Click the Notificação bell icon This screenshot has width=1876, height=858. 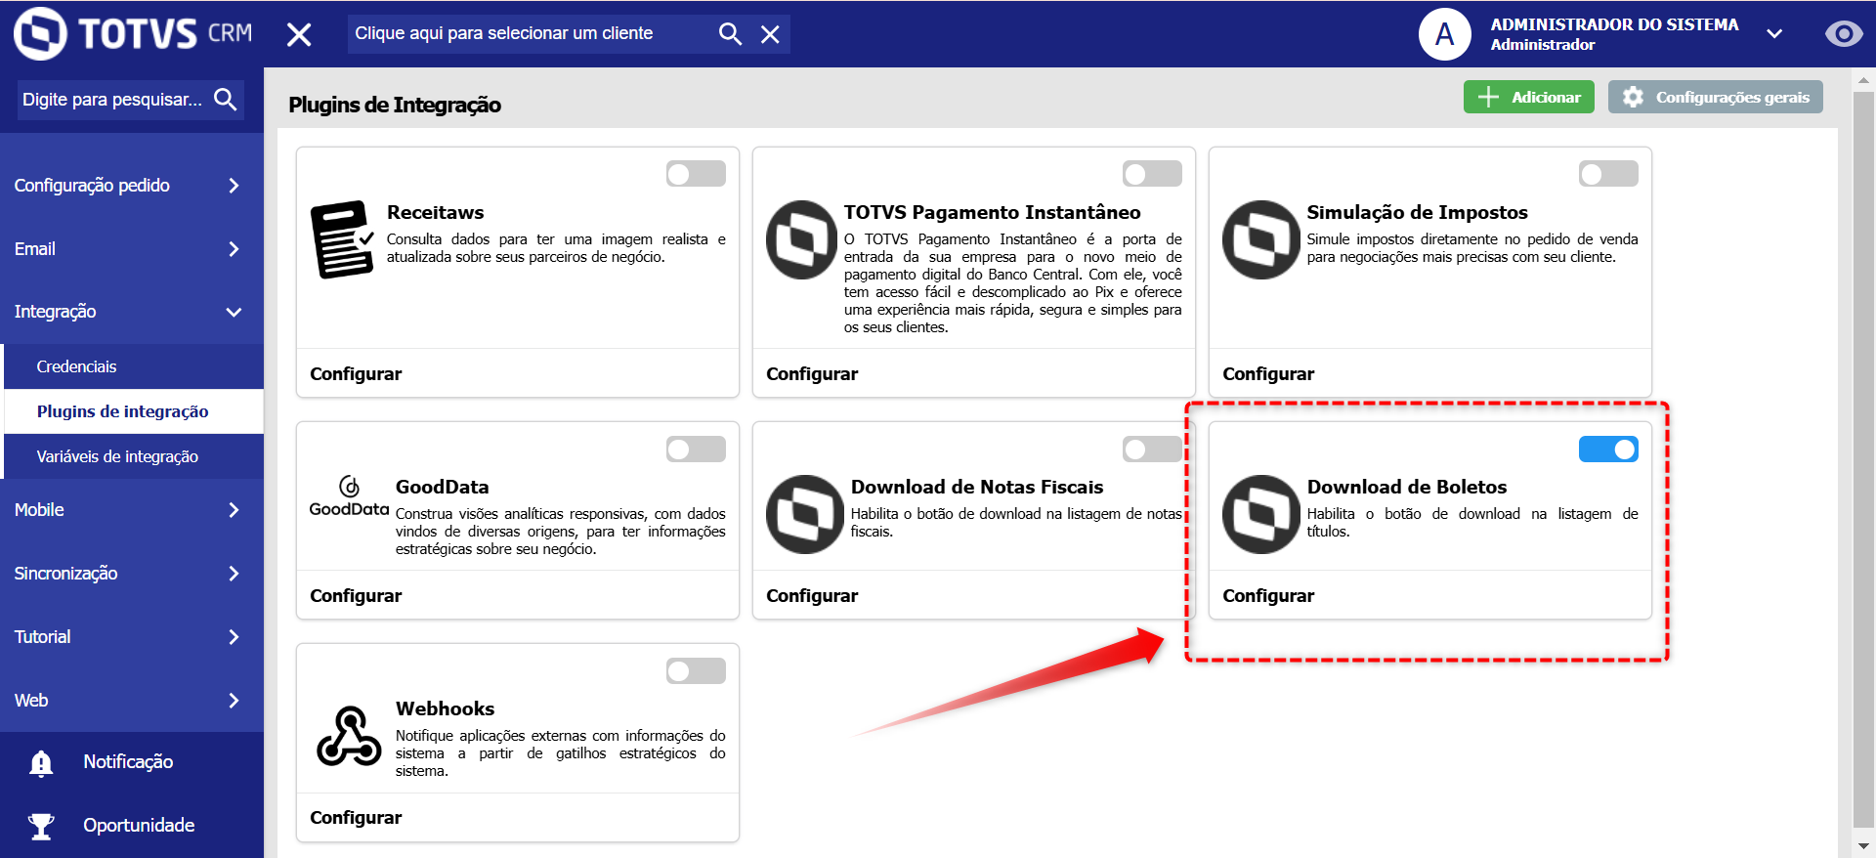click(x=41, y=762)
